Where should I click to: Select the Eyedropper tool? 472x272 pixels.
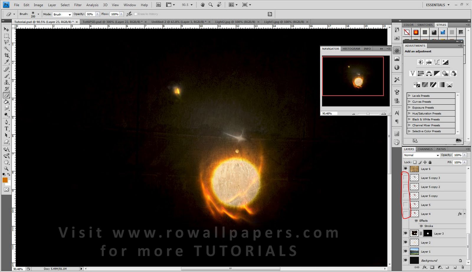[6, 62]
